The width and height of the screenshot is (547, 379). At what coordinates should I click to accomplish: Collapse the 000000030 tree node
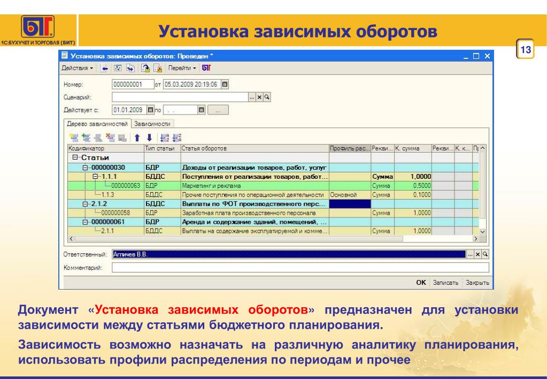(x=85, y=168)
